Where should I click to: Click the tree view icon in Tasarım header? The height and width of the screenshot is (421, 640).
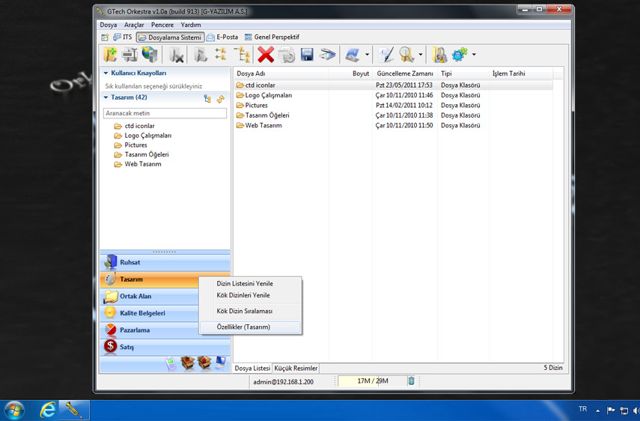207,98
